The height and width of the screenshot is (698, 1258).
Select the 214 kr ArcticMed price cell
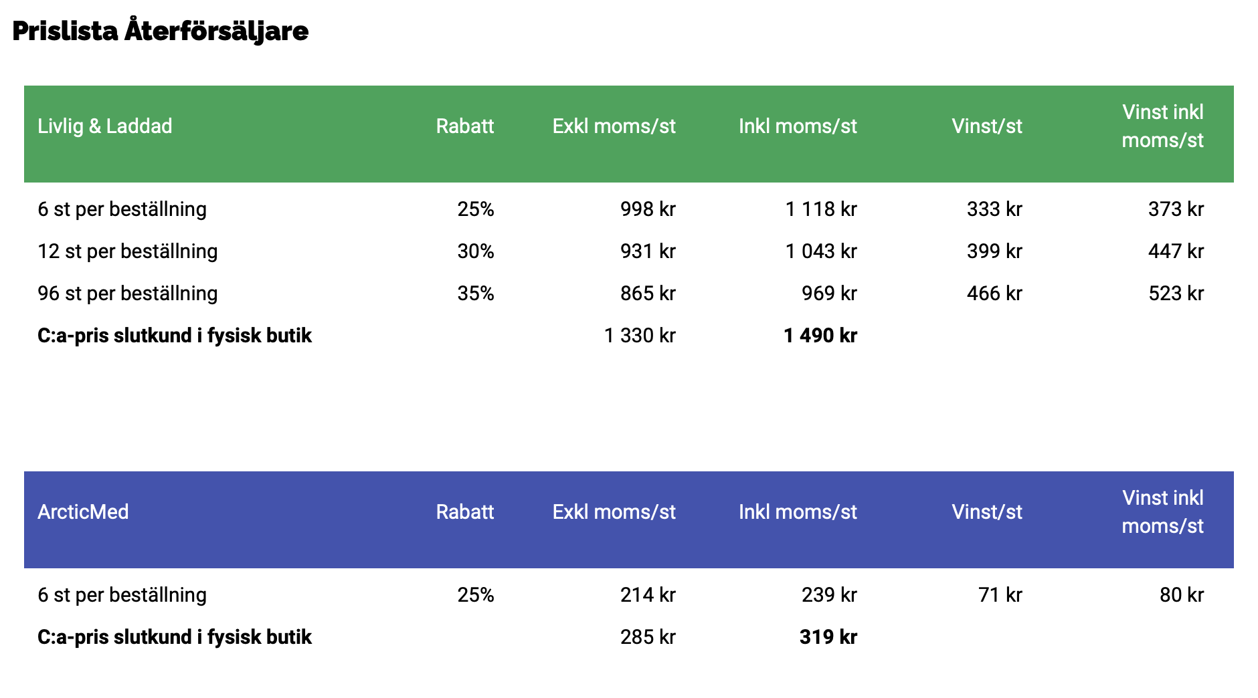tap(648, 594)
